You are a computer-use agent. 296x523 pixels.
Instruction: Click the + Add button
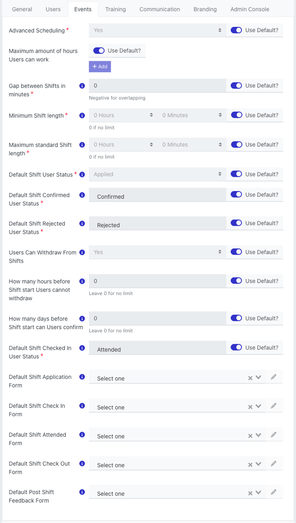pyautogui.click(x=100, y=66)
